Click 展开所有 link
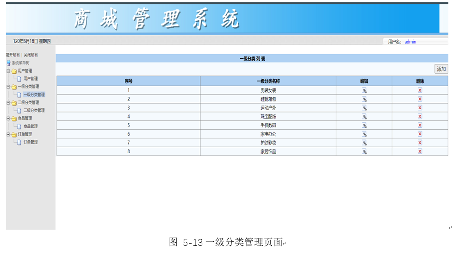Viewport: 459px width, 257px height. (x=13, y=55)
